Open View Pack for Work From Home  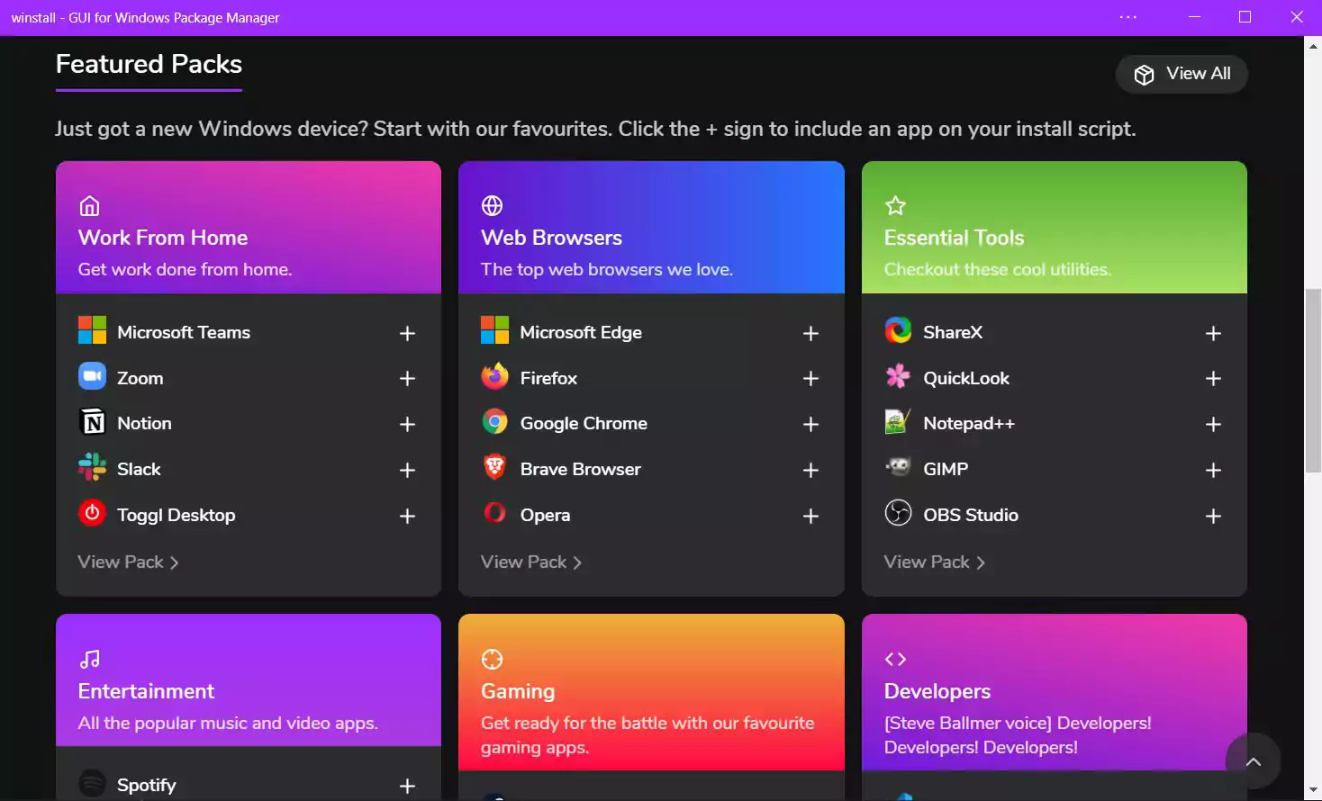pos(128,562)
